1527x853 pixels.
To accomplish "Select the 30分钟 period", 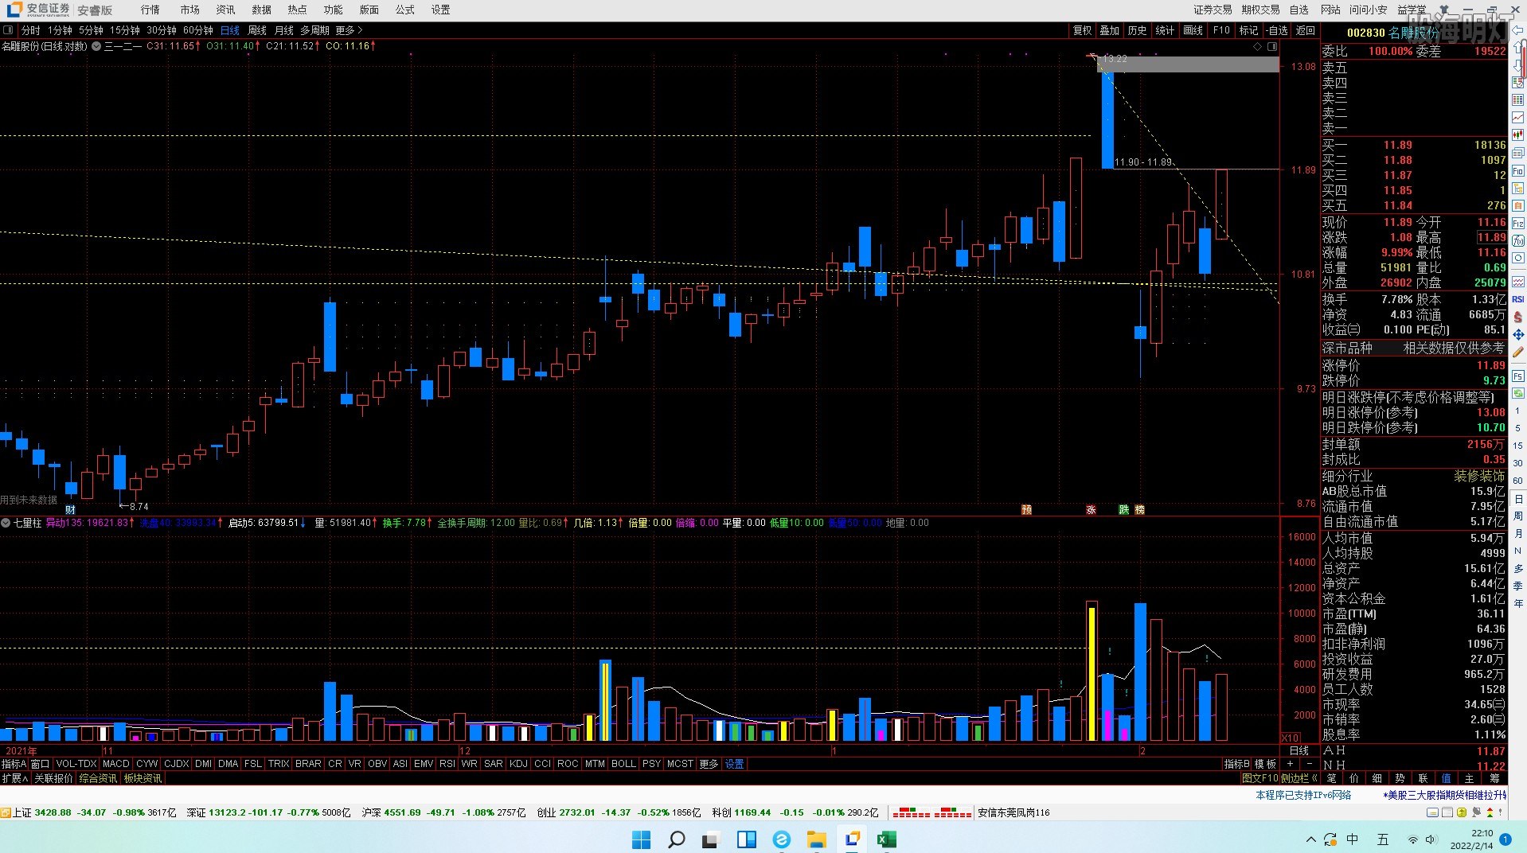I will [x=162, y=30].
